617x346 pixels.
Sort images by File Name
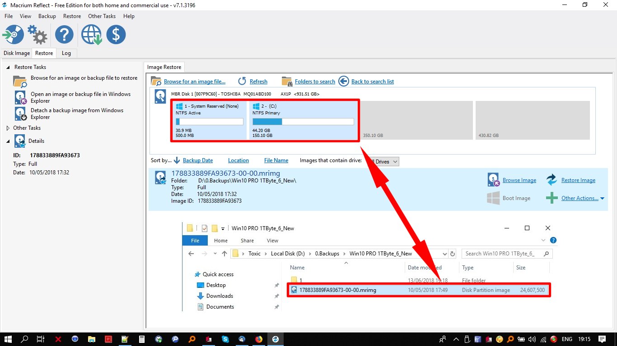pos(276,160)
